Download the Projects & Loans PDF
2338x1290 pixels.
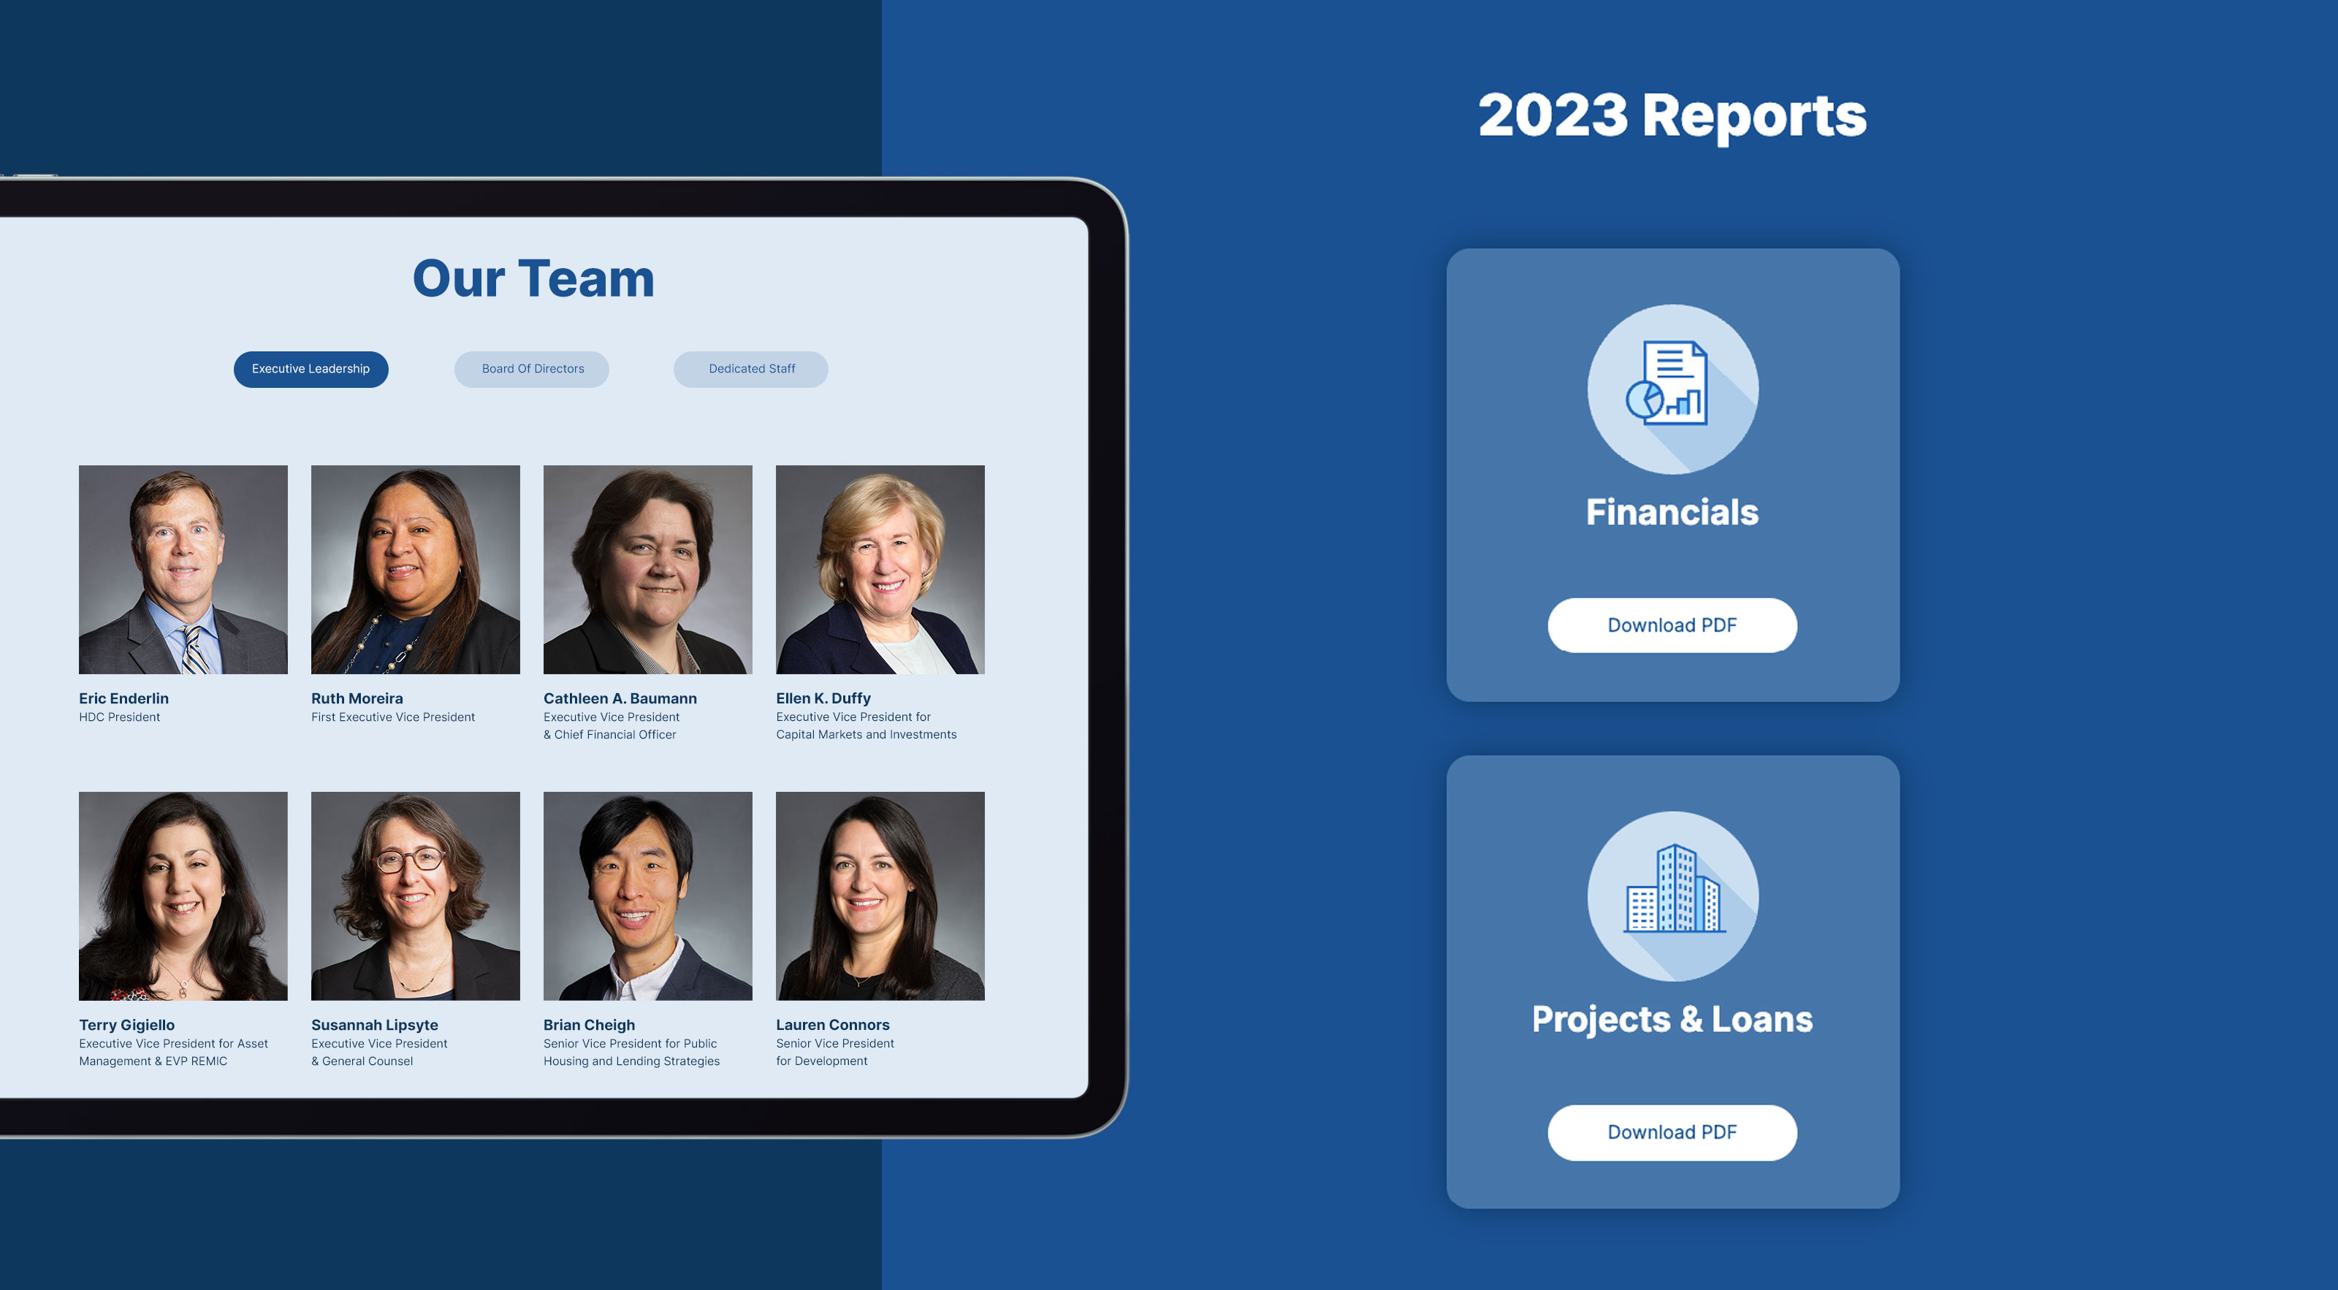(1671, 1132)
